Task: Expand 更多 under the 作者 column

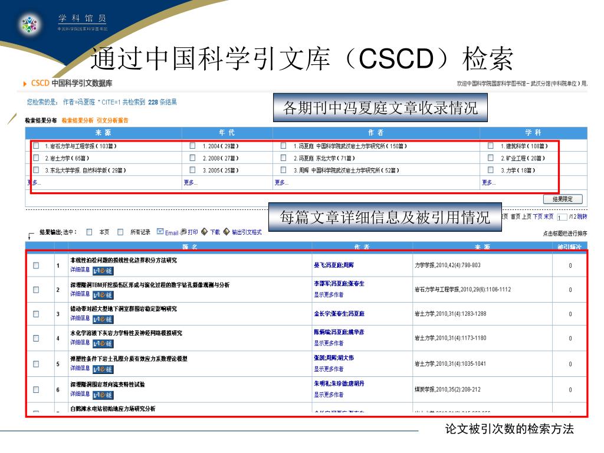Action: click(281, 183)
